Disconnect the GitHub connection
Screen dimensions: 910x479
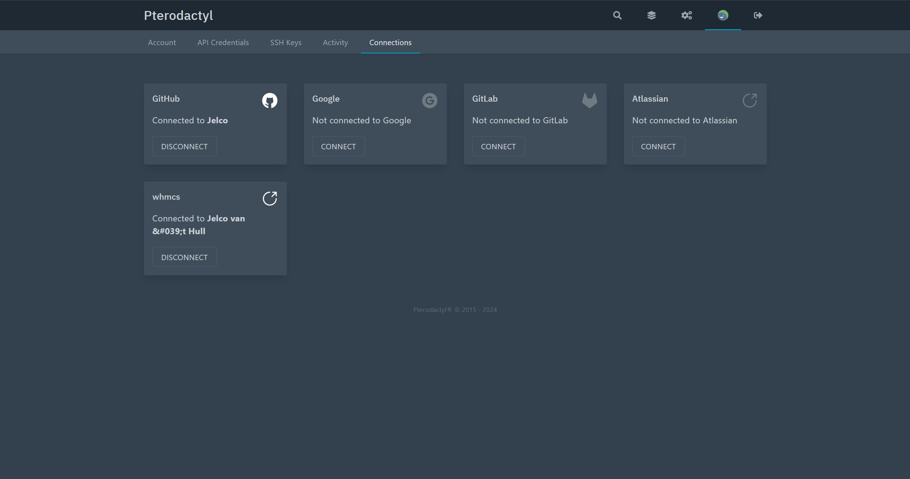[184, 146]
